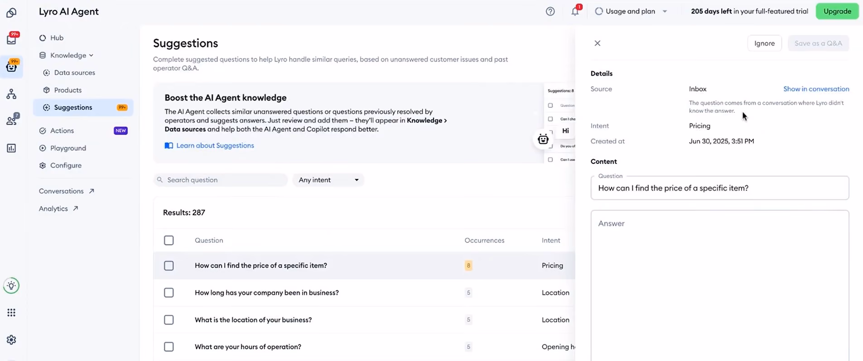Click the Usage and plan circle icon

[x=599, y=11]
